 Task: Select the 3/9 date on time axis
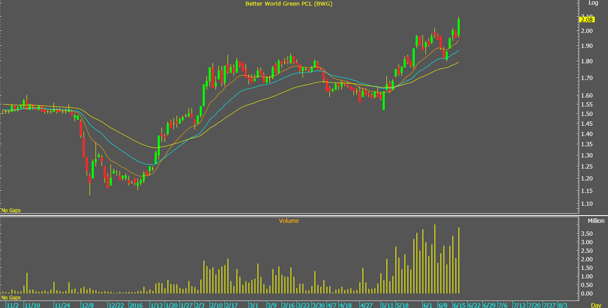coord(272,305)
